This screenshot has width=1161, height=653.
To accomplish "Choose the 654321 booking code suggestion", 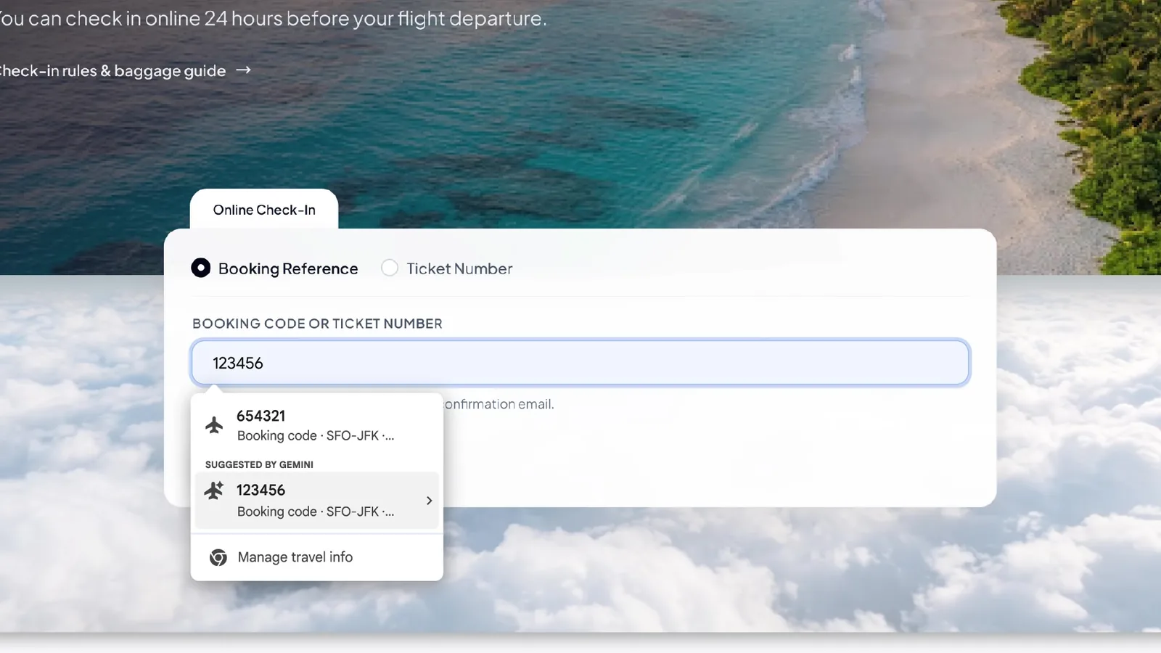I will point(317,425).
